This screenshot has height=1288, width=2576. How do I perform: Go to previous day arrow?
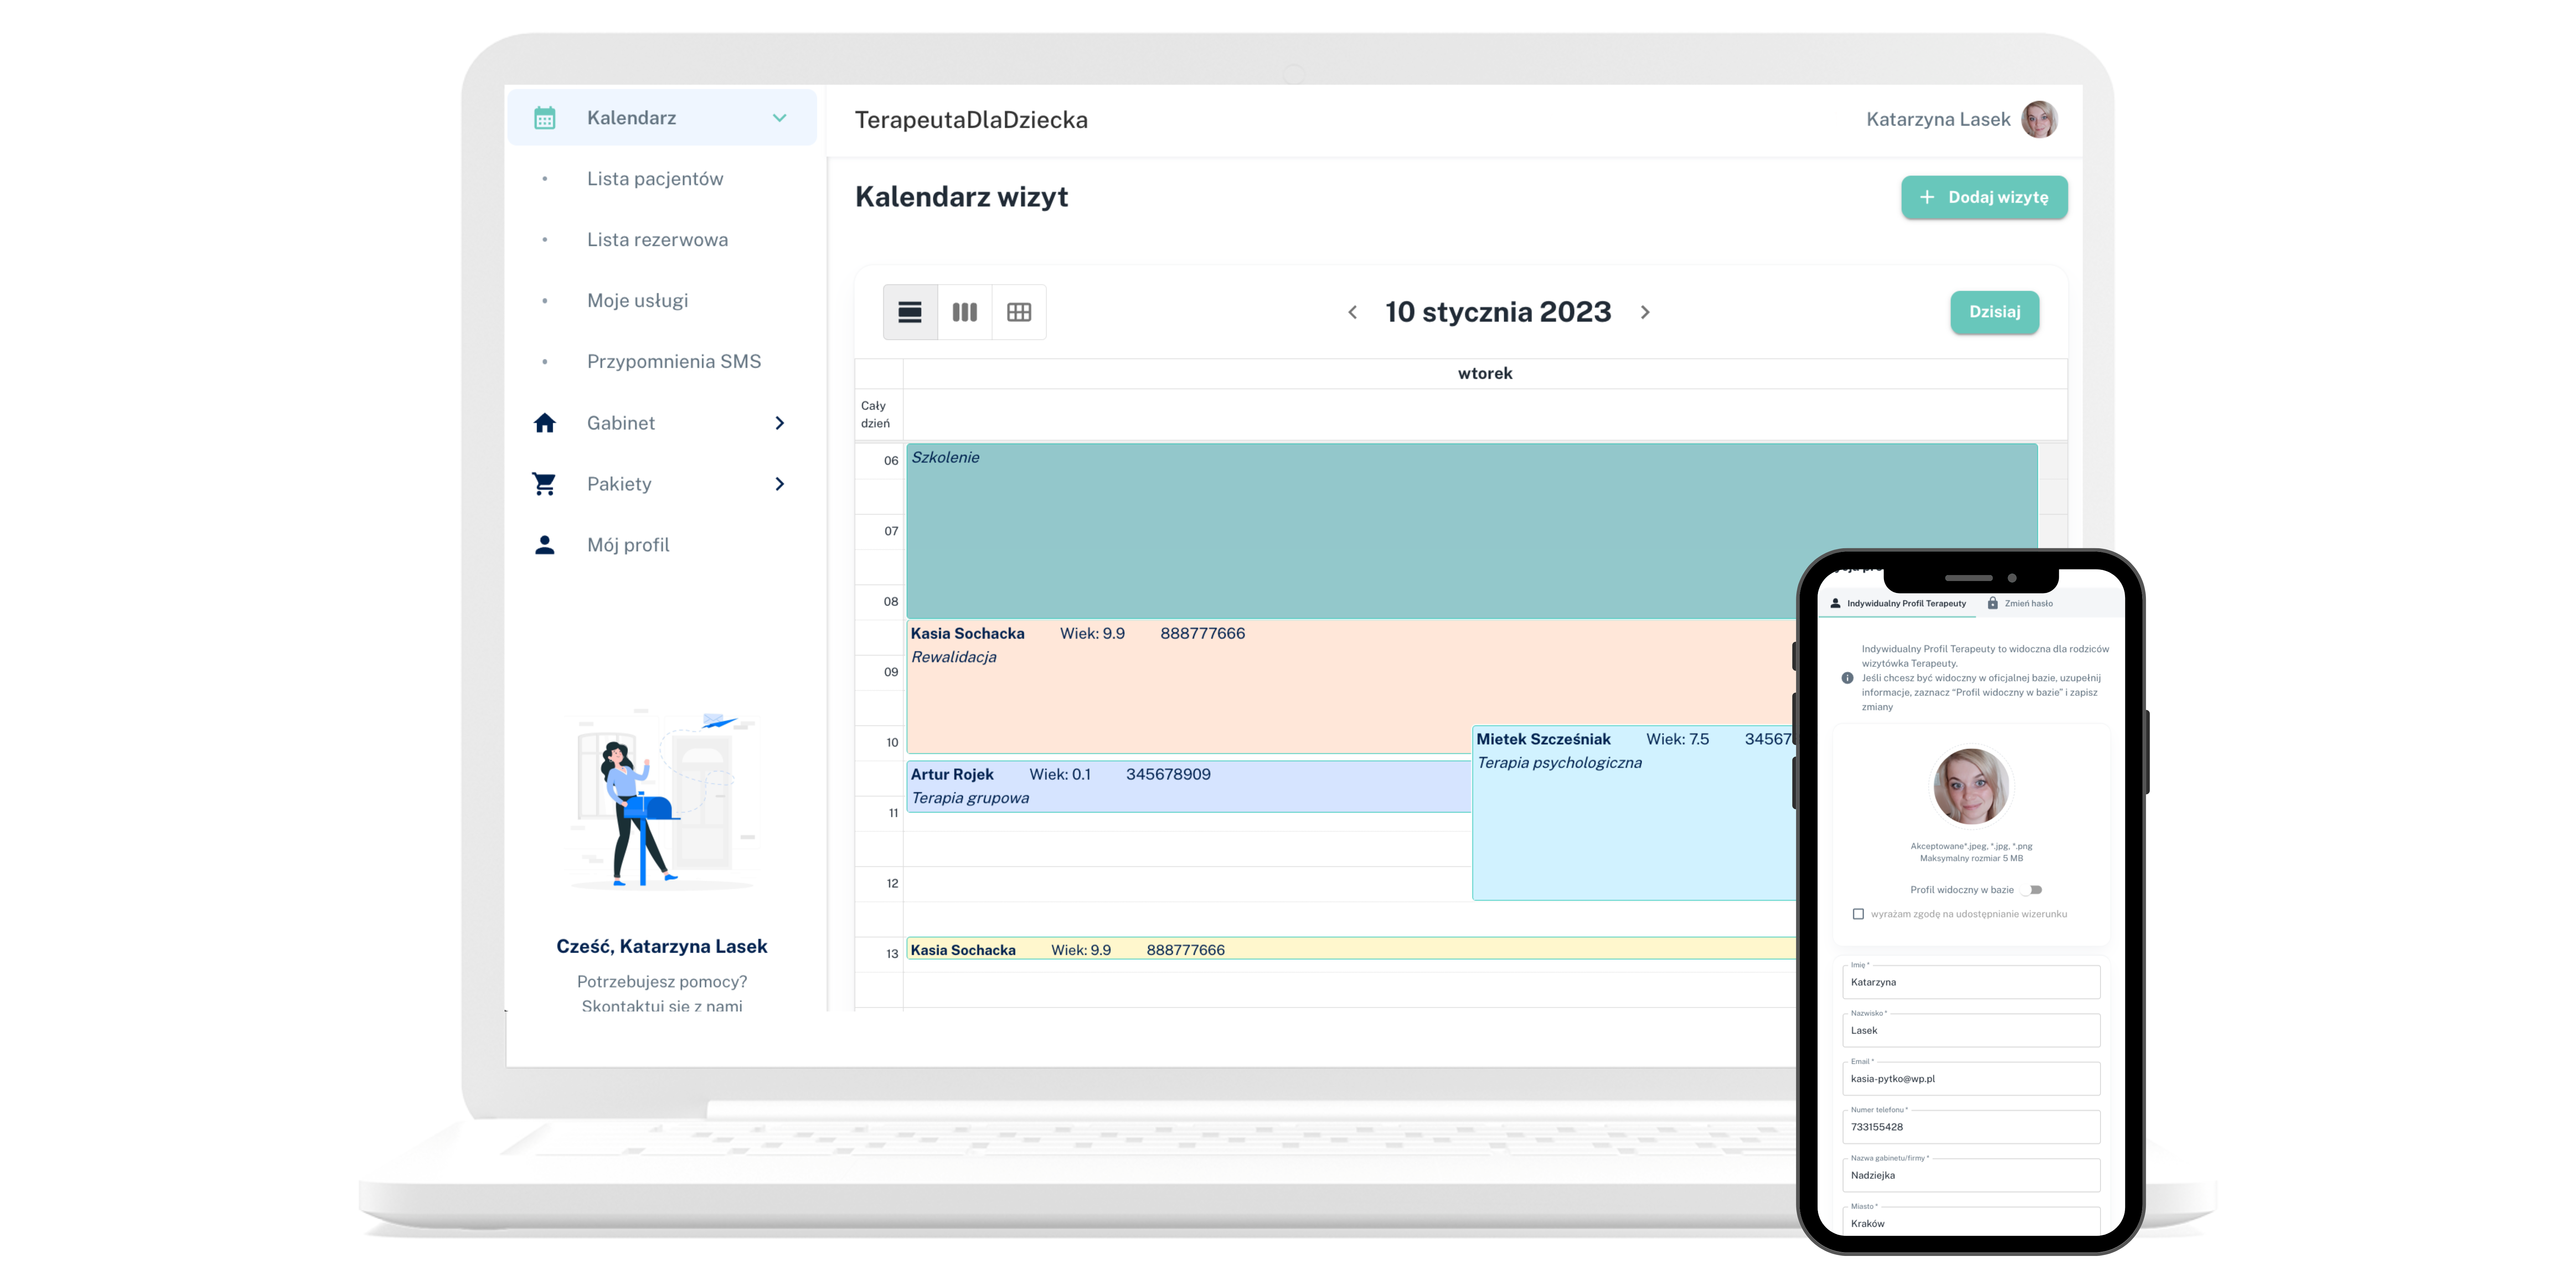click(1353, 312)
